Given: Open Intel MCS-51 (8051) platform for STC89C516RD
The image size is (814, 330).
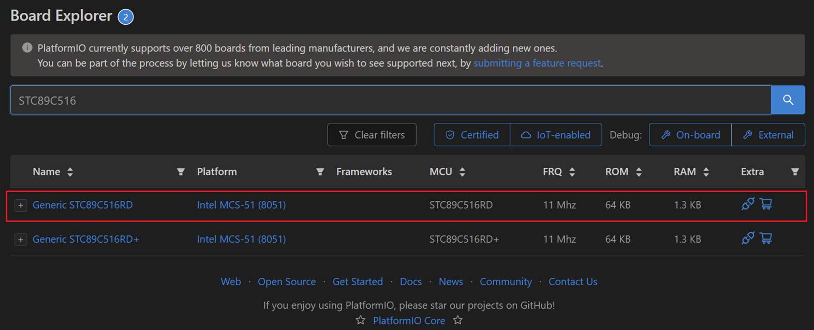Looking at the screenshot, I should (241, 205).
